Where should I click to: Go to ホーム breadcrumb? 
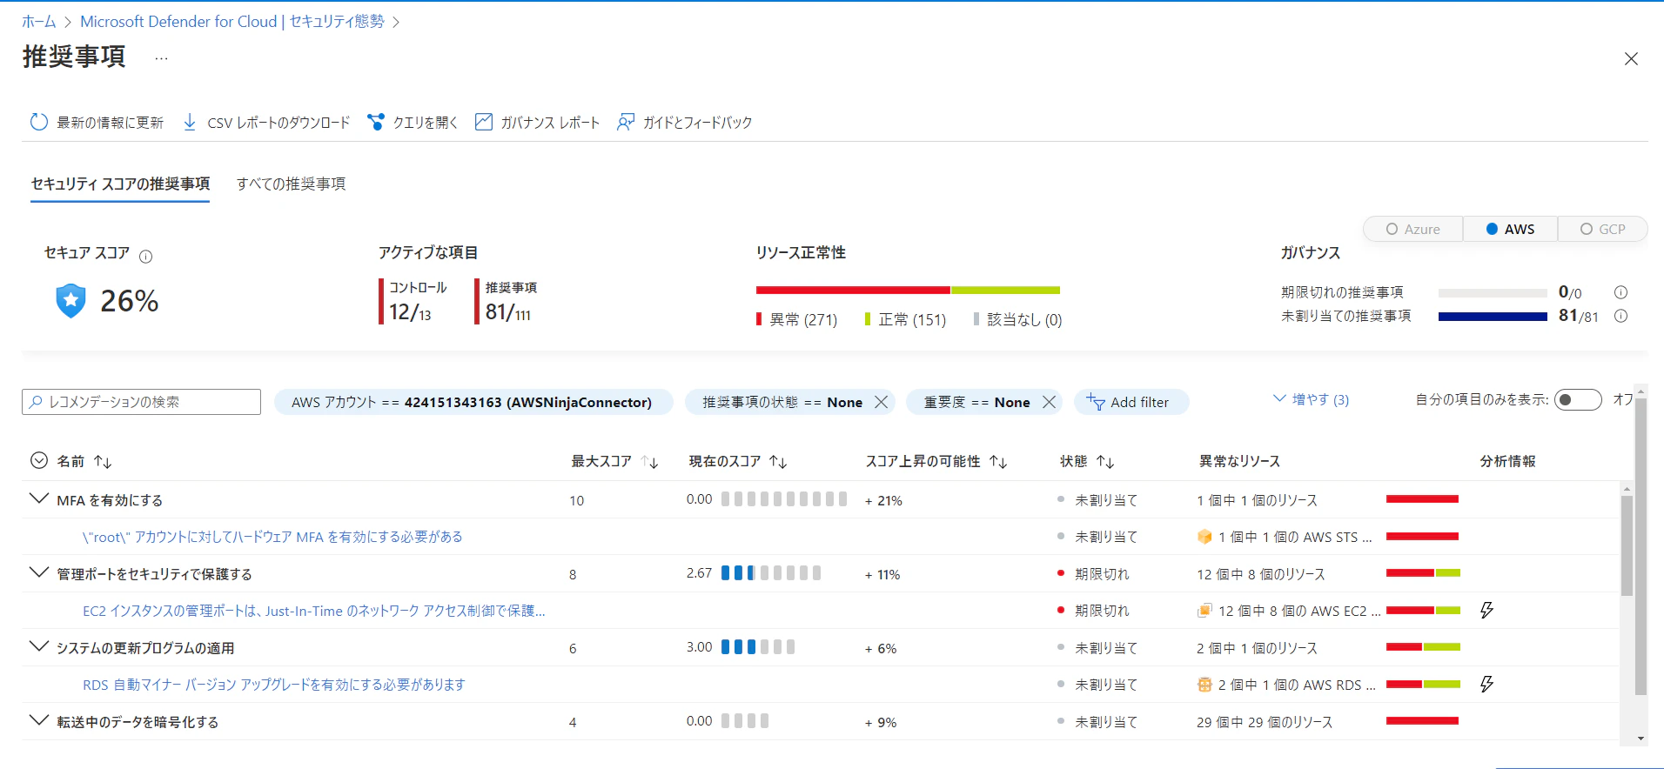point(39,22)
